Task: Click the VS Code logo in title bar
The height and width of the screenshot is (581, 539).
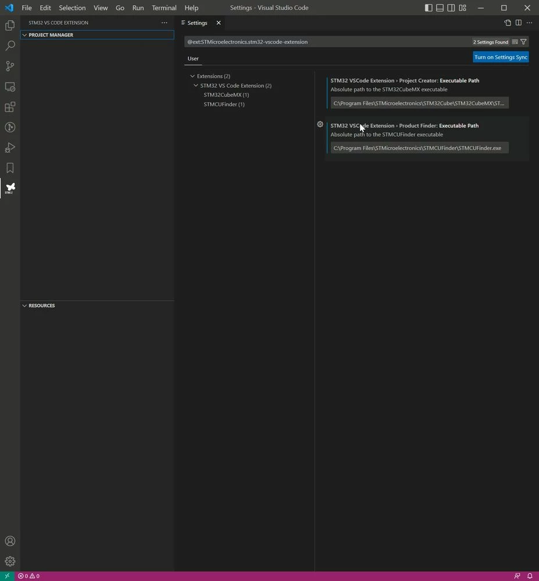Action: (9, 8)
